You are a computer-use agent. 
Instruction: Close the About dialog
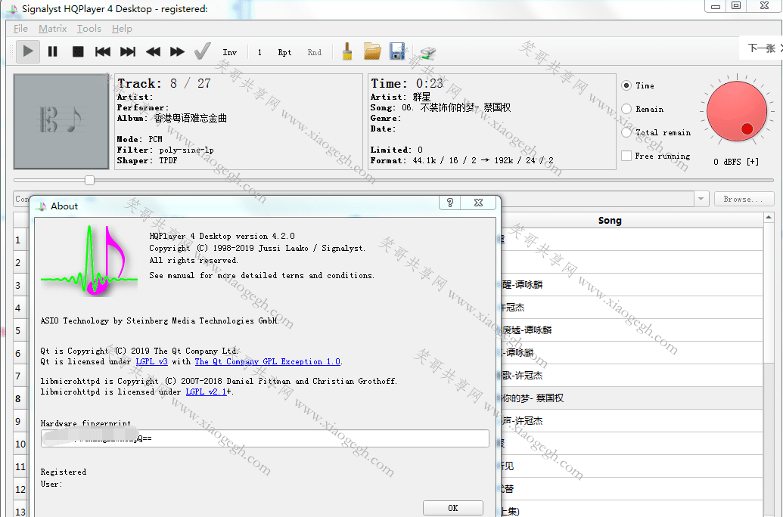click(478, 203)
